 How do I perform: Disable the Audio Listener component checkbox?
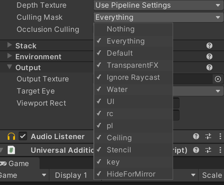point(23,136)
